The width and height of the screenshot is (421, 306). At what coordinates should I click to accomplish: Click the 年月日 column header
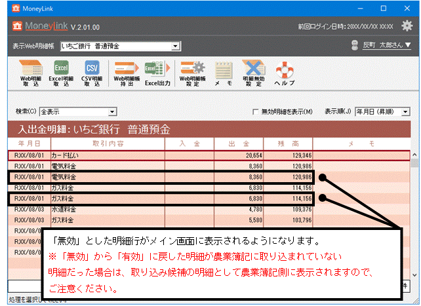[30, 143]
